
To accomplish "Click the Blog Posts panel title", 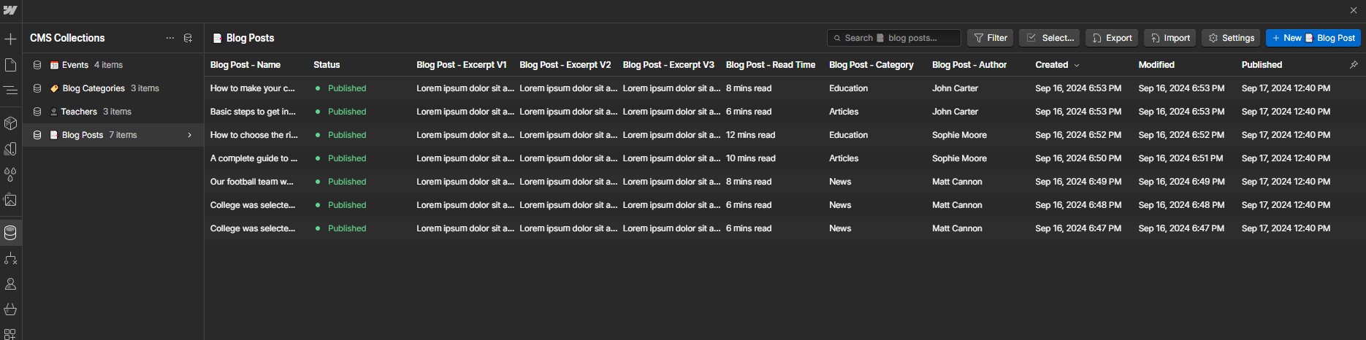I will pyautogui.click(x=250, y=38).
